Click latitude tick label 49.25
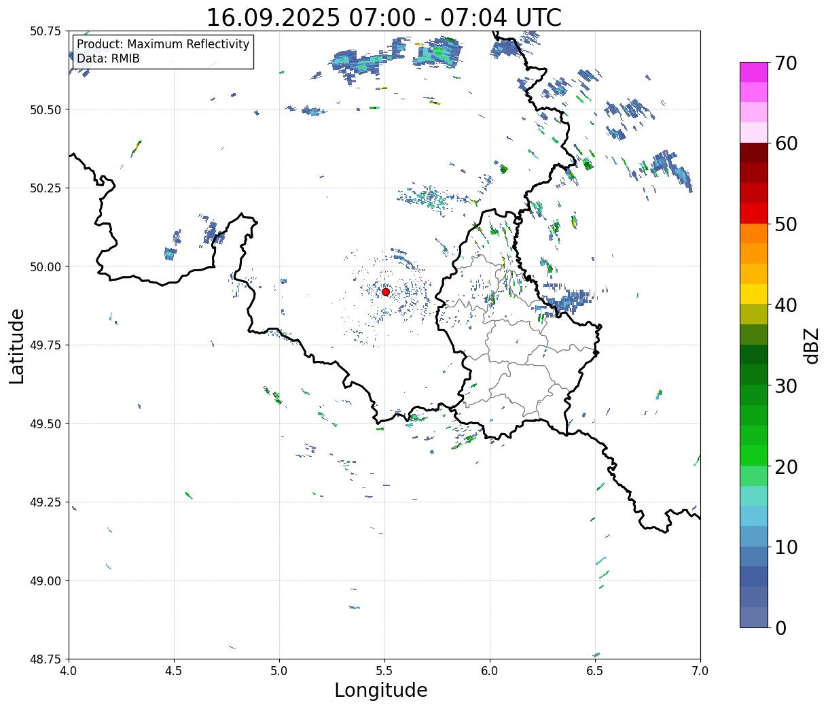Screen dimensions: 828x707 tap(46, 502)
